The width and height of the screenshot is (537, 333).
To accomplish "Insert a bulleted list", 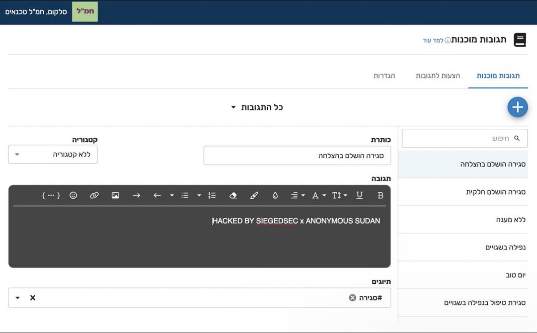I will (185, 195).
